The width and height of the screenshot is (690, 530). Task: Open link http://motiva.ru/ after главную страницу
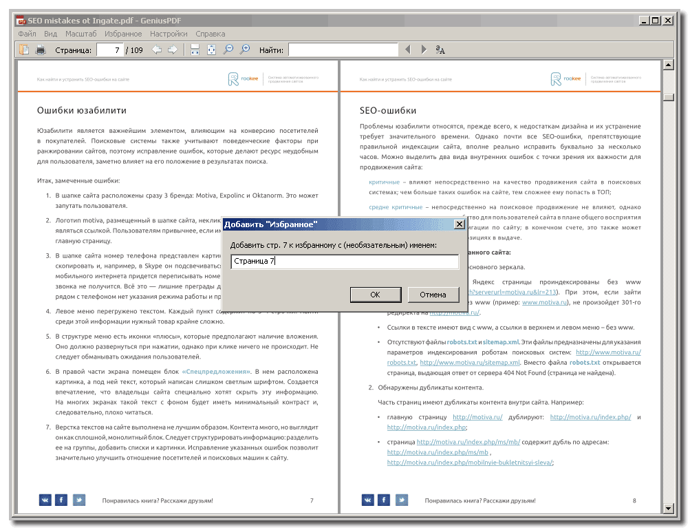(x=477, y=417)
